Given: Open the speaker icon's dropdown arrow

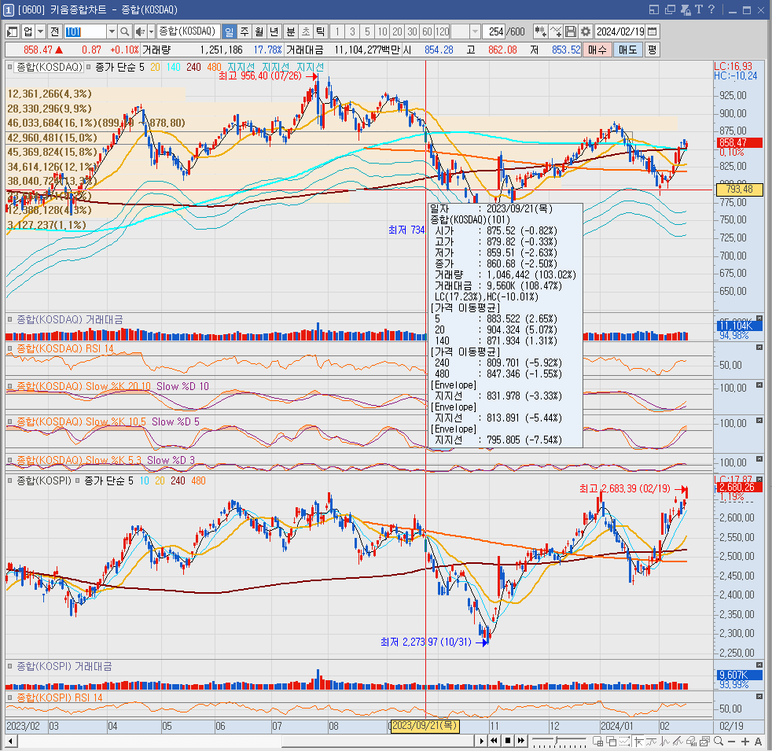Looking at the screenshot, I should tap(151, 32).
